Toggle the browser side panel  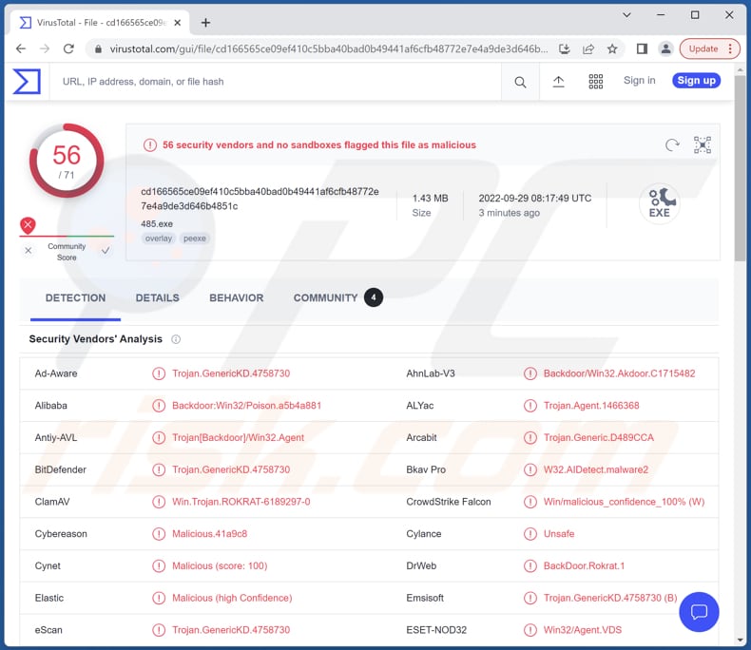(x=642, y=48)
